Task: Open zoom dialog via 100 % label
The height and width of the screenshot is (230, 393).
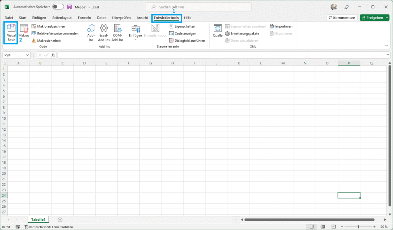Action: click(x=383, y=227)
